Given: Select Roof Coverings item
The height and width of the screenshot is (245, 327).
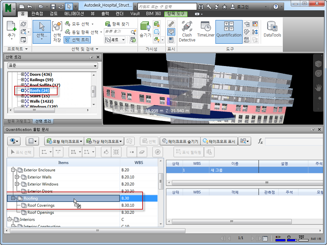Looking at the screenshot, I should (41, 205).
